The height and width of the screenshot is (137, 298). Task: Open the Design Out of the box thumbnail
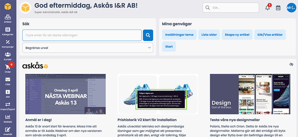pos(250,94)
